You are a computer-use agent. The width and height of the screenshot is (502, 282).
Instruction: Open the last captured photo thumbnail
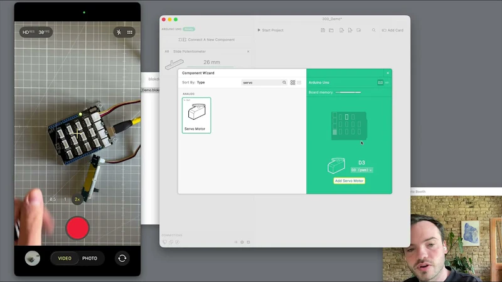click(33, 258)
